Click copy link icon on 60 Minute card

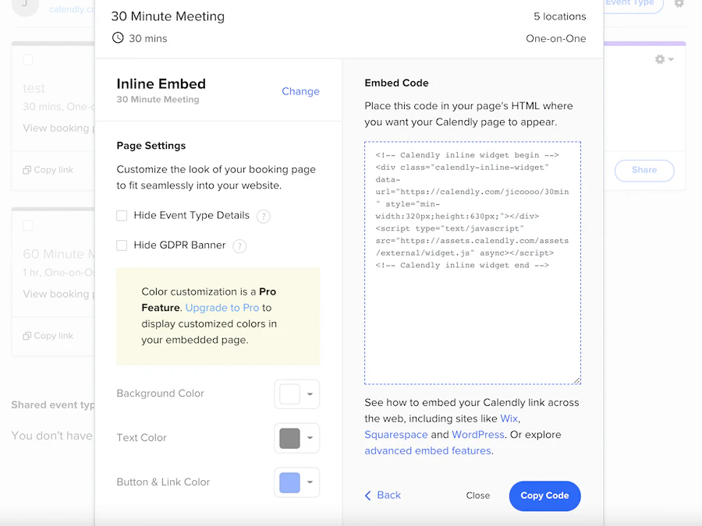click(27, 336)
